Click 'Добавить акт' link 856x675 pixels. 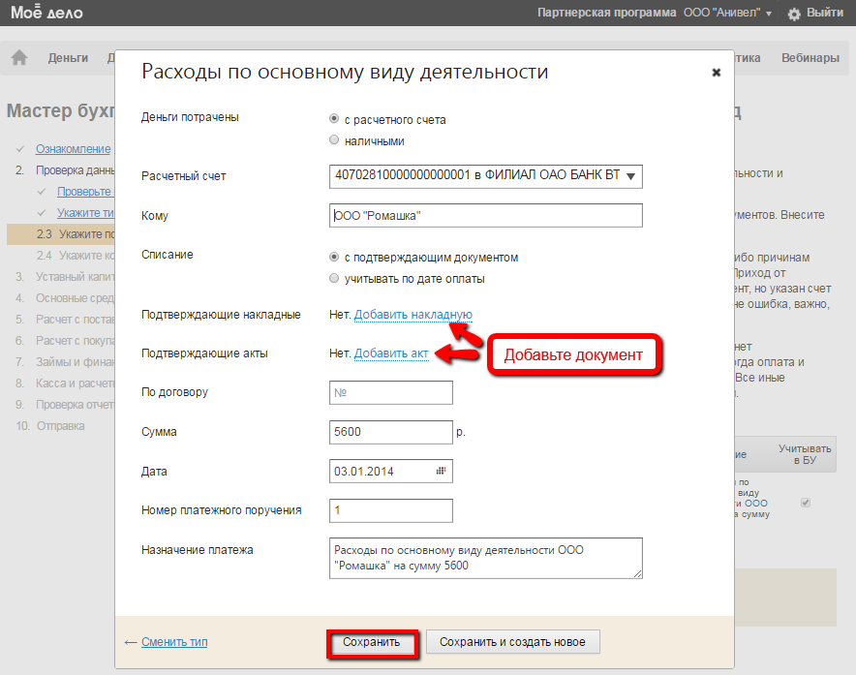[391, 353]
